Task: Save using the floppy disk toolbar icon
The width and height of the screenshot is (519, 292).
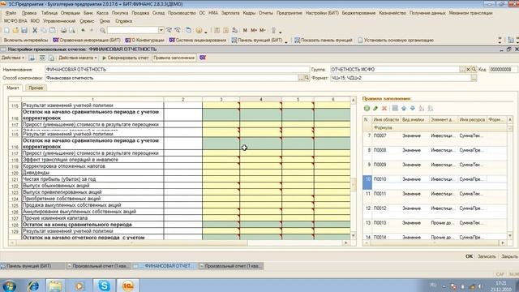Action: 24,31
